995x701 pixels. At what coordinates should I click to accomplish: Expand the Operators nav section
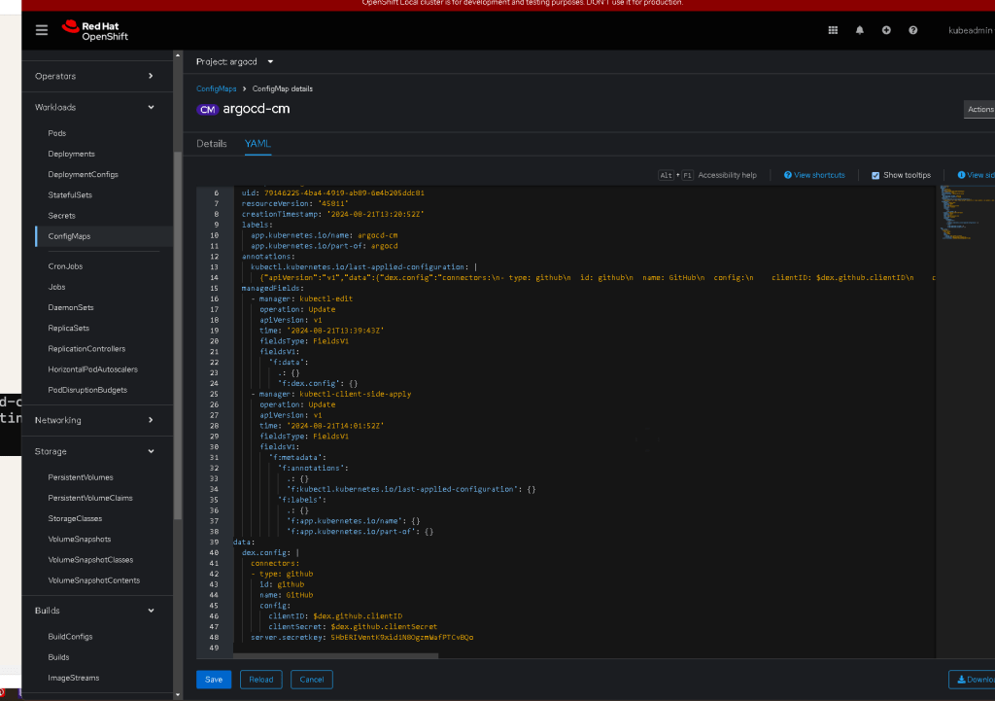pyautogui.click(x=94, y=76)
